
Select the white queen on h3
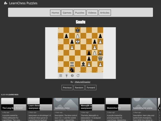click(x=100, y=59)
